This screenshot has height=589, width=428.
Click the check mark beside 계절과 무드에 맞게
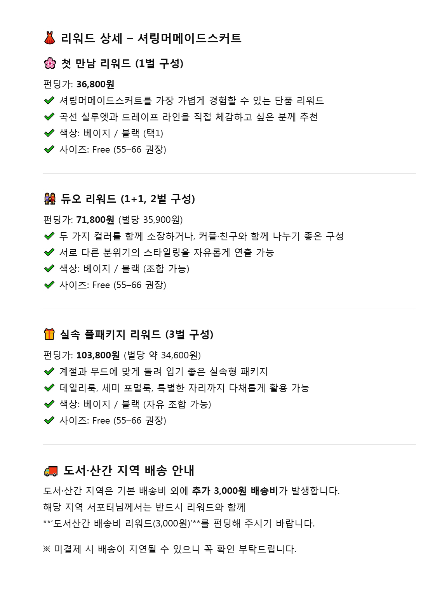pyautogui.click(x=49, y=372)
